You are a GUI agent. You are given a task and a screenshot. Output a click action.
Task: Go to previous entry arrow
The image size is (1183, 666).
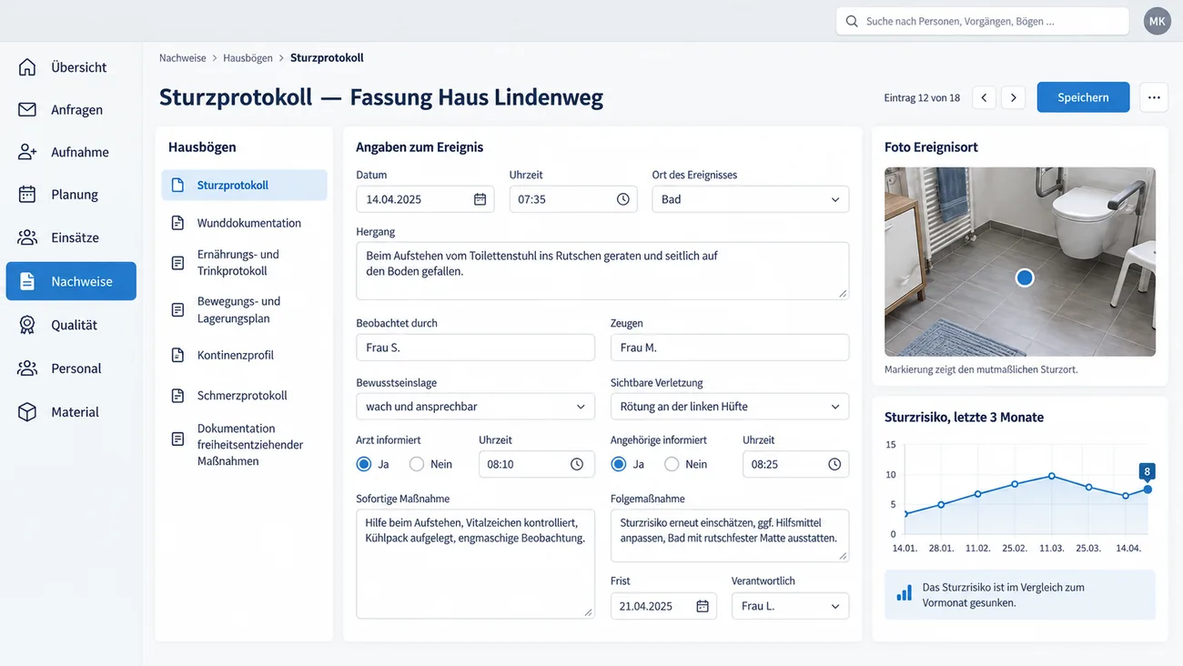984,97
